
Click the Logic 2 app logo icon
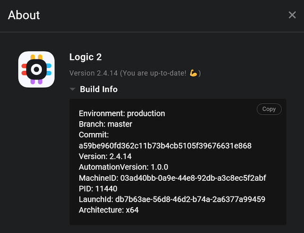(x=36, y=69)
